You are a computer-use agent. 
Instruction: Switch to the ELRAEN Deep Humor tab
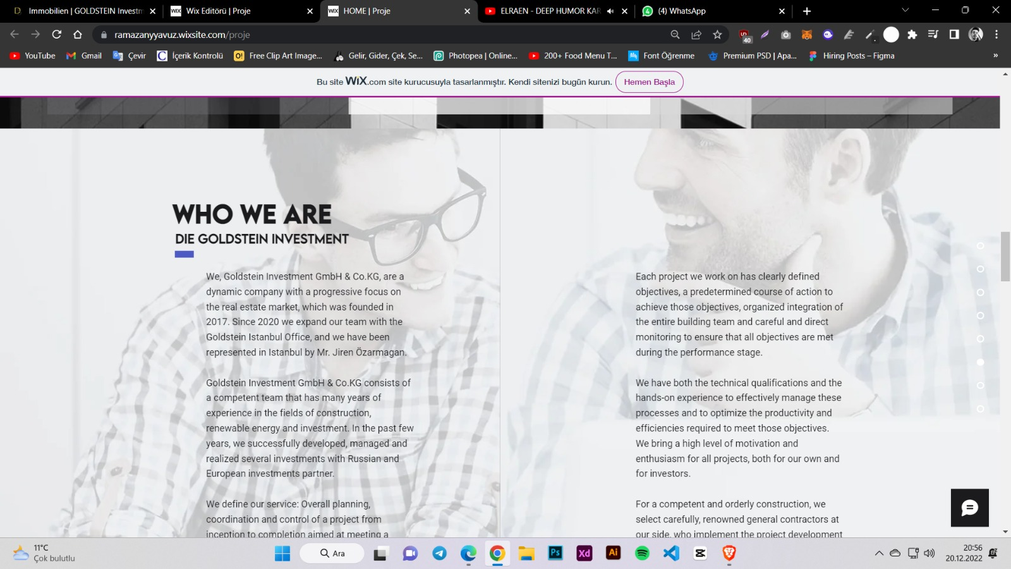point(556,11)
